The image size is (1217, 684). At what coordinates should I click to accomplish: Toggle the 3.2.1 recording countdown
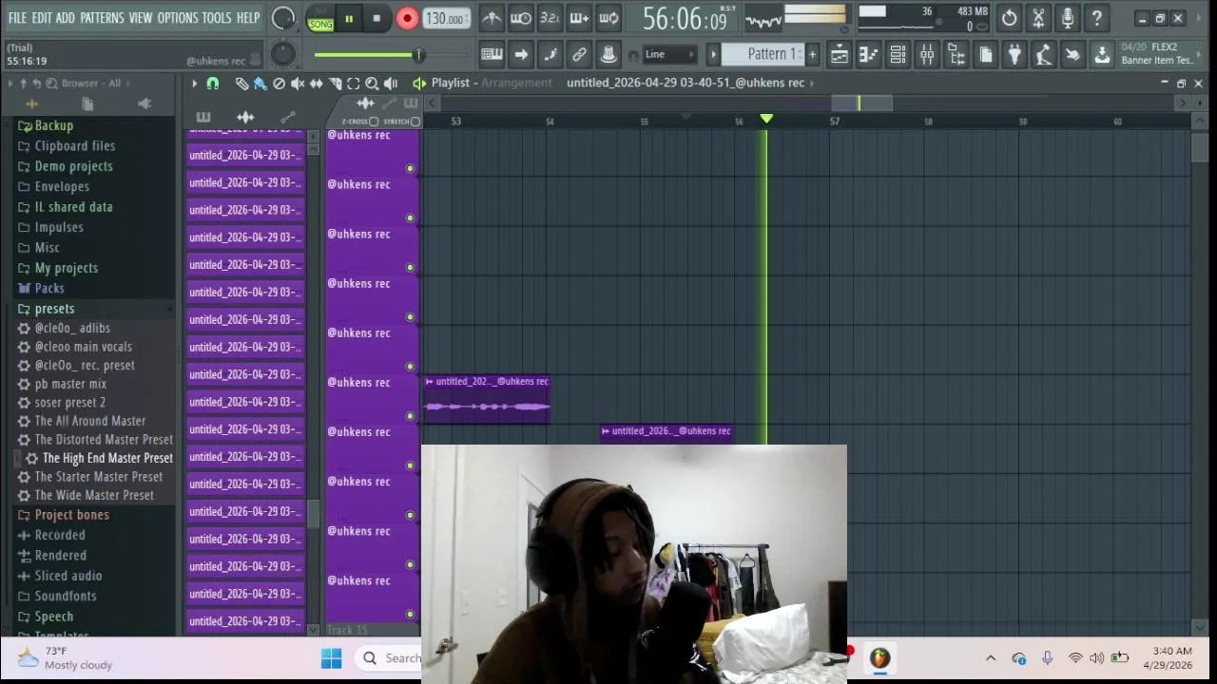pyautogui.click(x=550, y=18)
